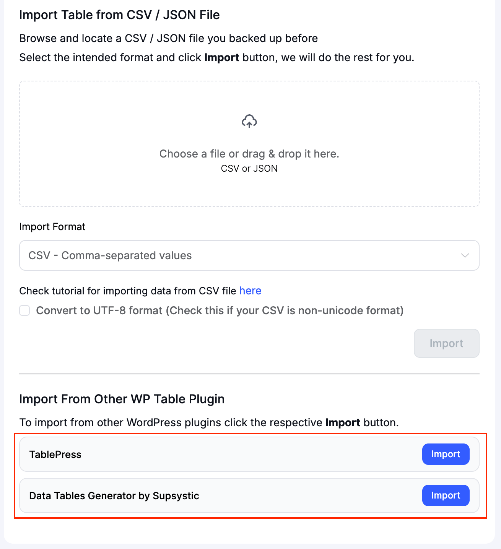This screenshot has width=501, height=549.
Task: Click the Import From Other WP Table Plugin heading
Action: (x=122, y=399)
